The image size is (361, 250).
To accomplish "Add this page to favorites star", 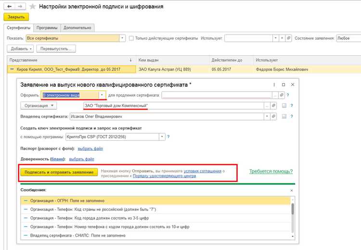I will pyautogui.click(x=32, y=6).
